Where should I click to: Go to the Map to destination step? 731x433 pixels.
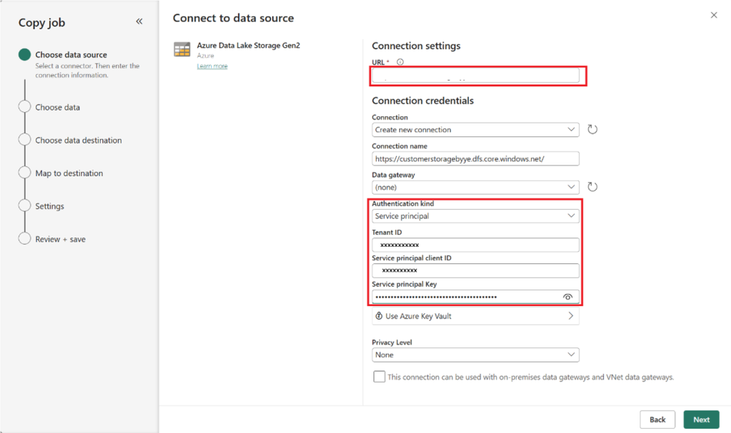tap(69, 173)
